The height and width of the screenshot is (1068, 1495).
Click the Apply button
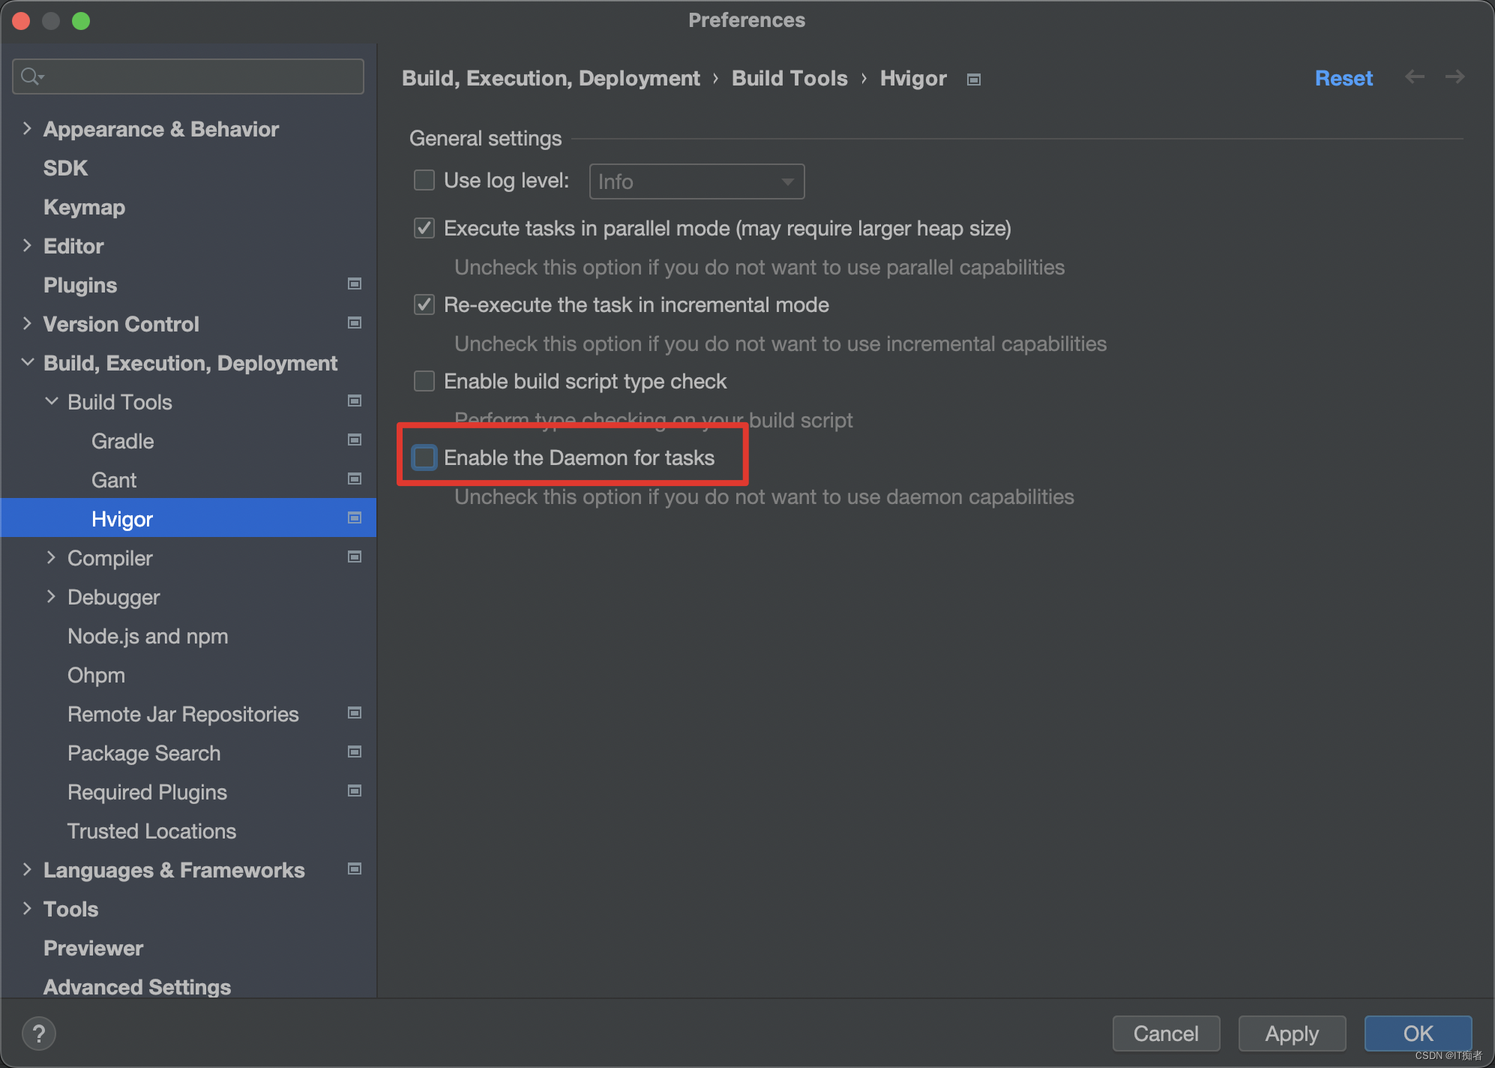(1292, 1033)
